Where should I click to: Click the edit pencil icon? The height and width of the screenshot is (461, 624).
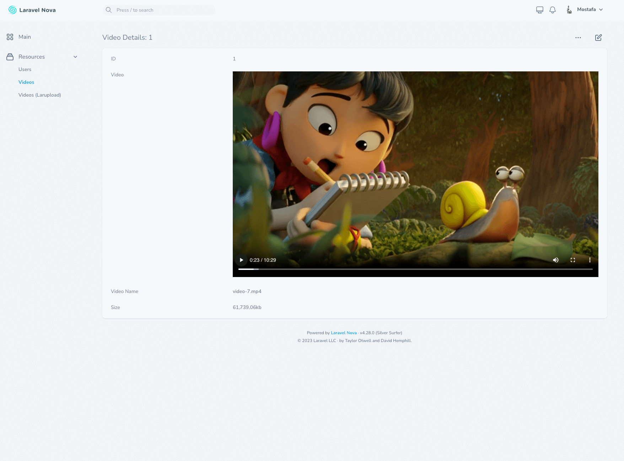[x=598, y=38]
